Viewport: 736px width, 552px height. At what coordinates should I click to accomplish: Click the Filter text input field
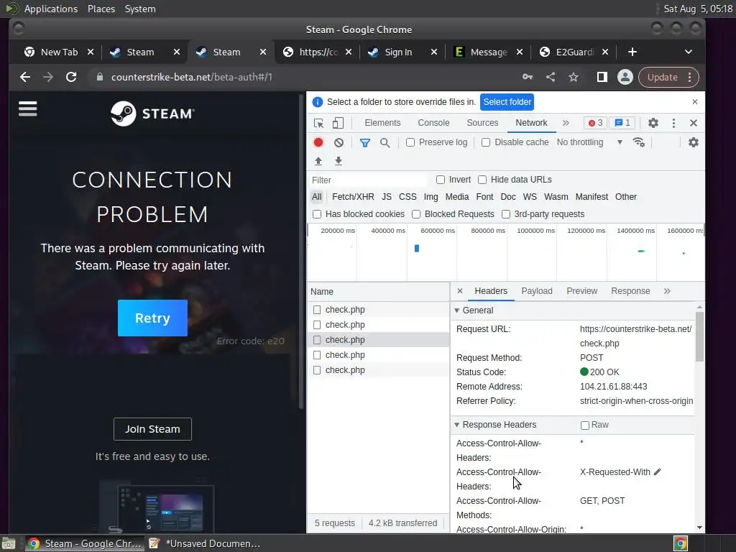(x=369, y=180)
